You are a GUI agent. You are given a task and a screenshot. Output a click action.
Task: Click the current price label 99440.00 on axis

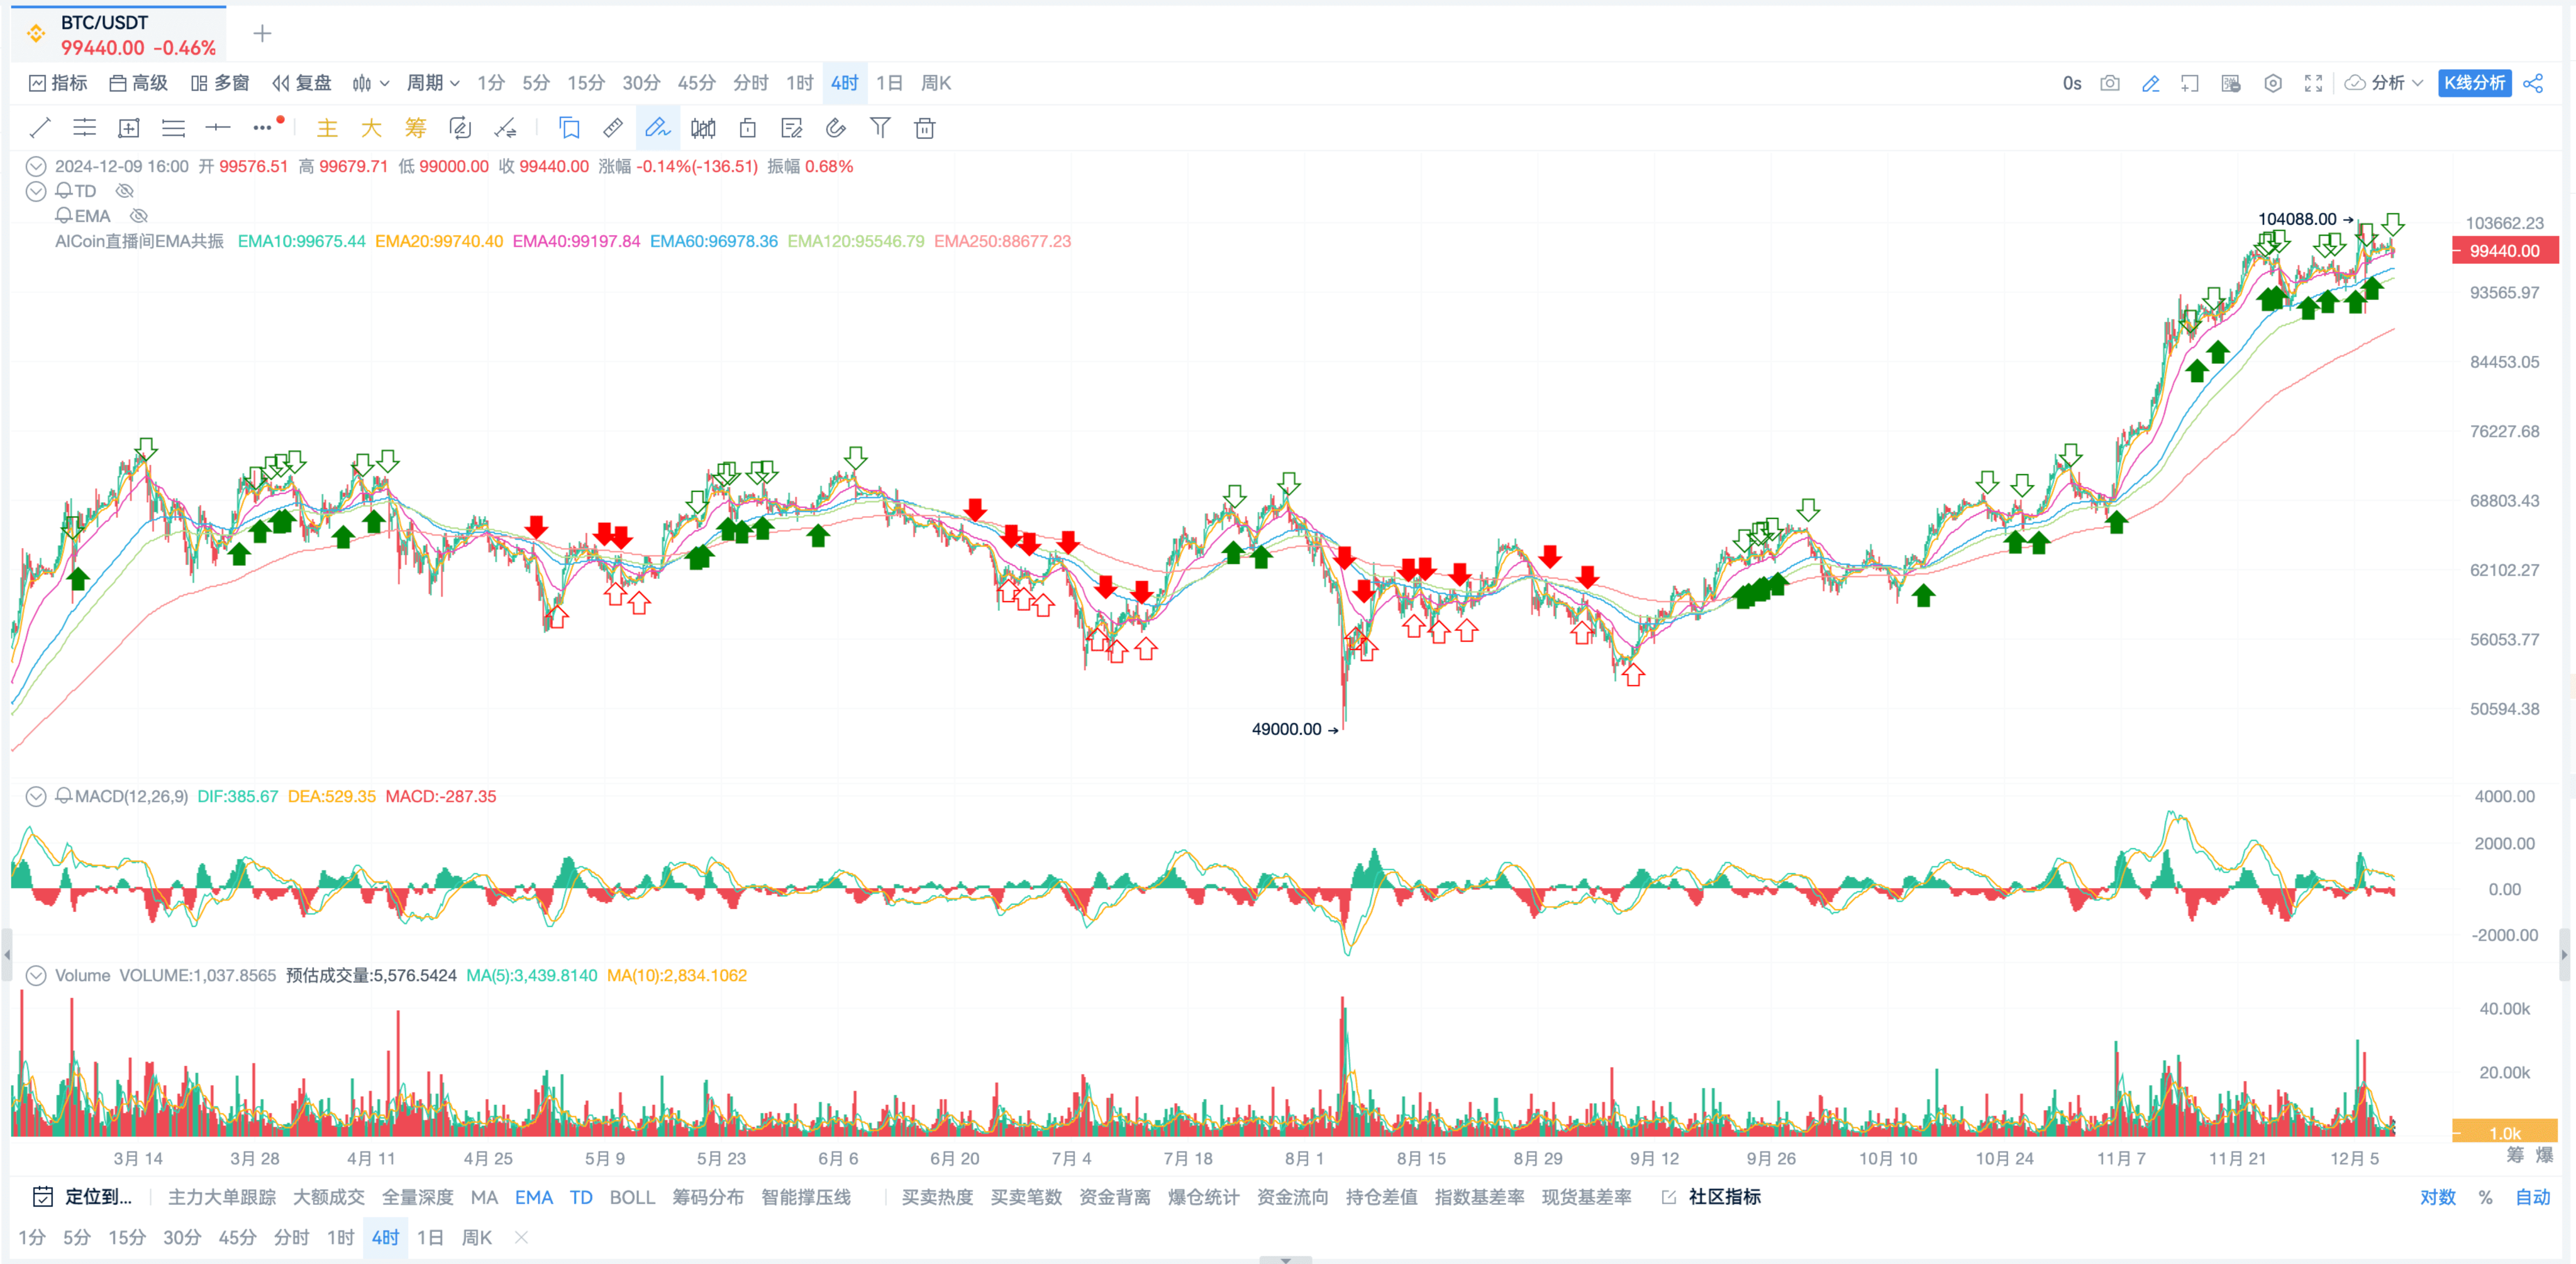coord(2504,251)
